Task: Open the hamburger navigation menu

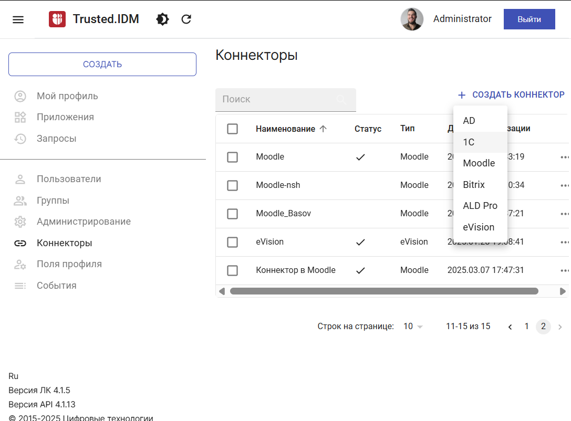Action: click(x=18, y=19)
